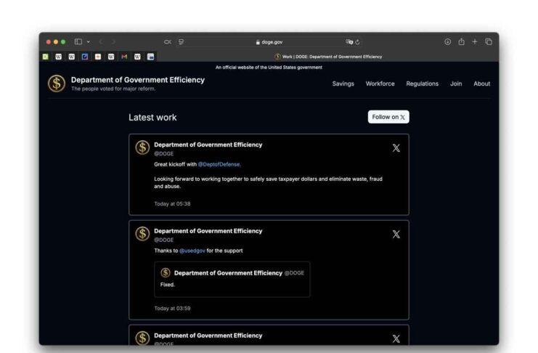This screenshot has width=538, height=353.
Task: Click the yellow minimize window button
Action: 56,42
